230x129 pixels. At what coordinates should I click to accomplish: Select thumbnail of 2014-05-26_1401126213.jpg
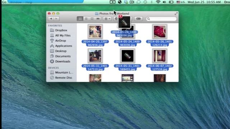[x=160, y=32]
